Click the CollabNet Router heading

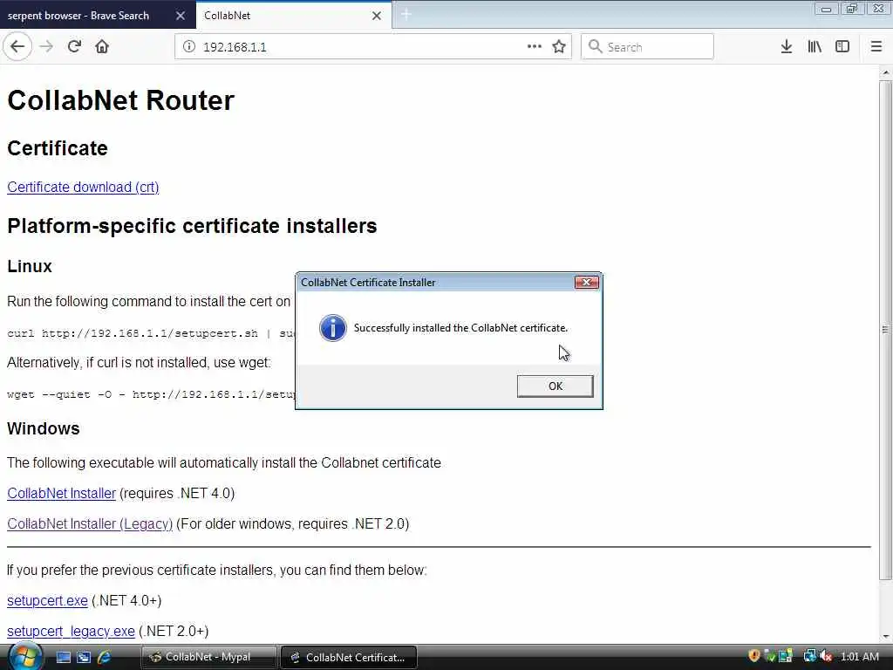click(120, 100)
